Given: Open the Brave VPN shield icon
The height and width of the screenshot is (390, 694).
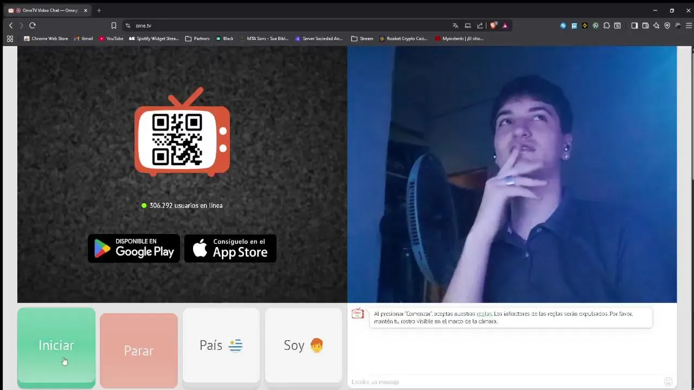Looking at the screenshot, I should [x=667, y=25].
